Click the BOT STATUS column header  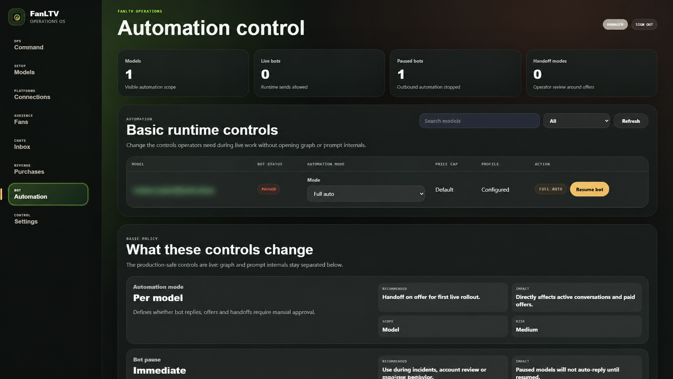(x=270, y=164)
